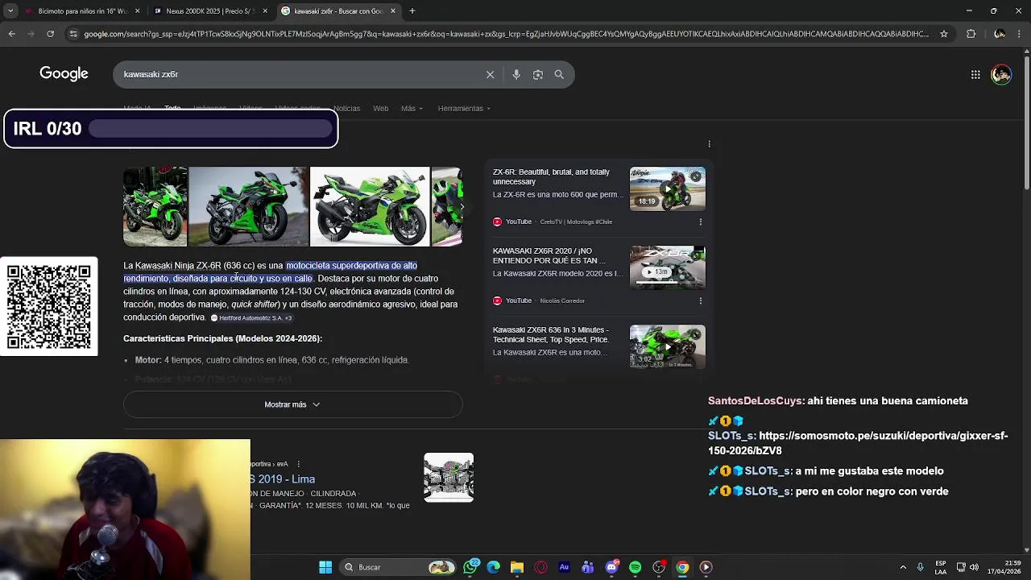This screenshot has width=1031, height=580.
Task: Click the microphone tray icon
Action: (920, 567)
